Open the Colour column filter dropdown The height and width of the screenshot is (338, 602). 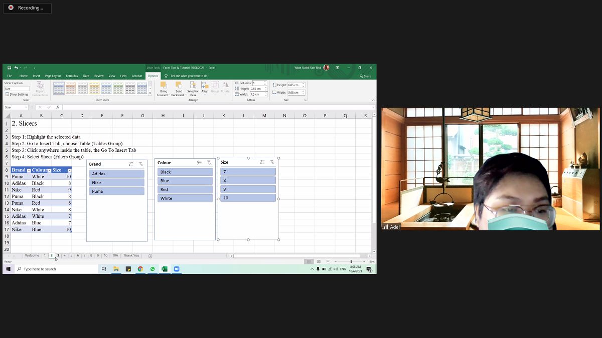coord(49,170)
